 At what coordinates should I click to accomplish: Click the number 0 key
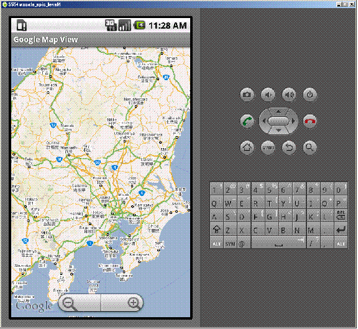click(341, 188)
